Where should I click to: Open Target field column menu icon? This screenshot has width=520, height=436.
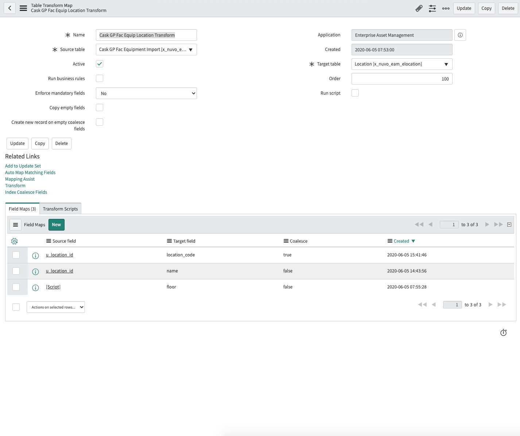[x=169, y=241]
